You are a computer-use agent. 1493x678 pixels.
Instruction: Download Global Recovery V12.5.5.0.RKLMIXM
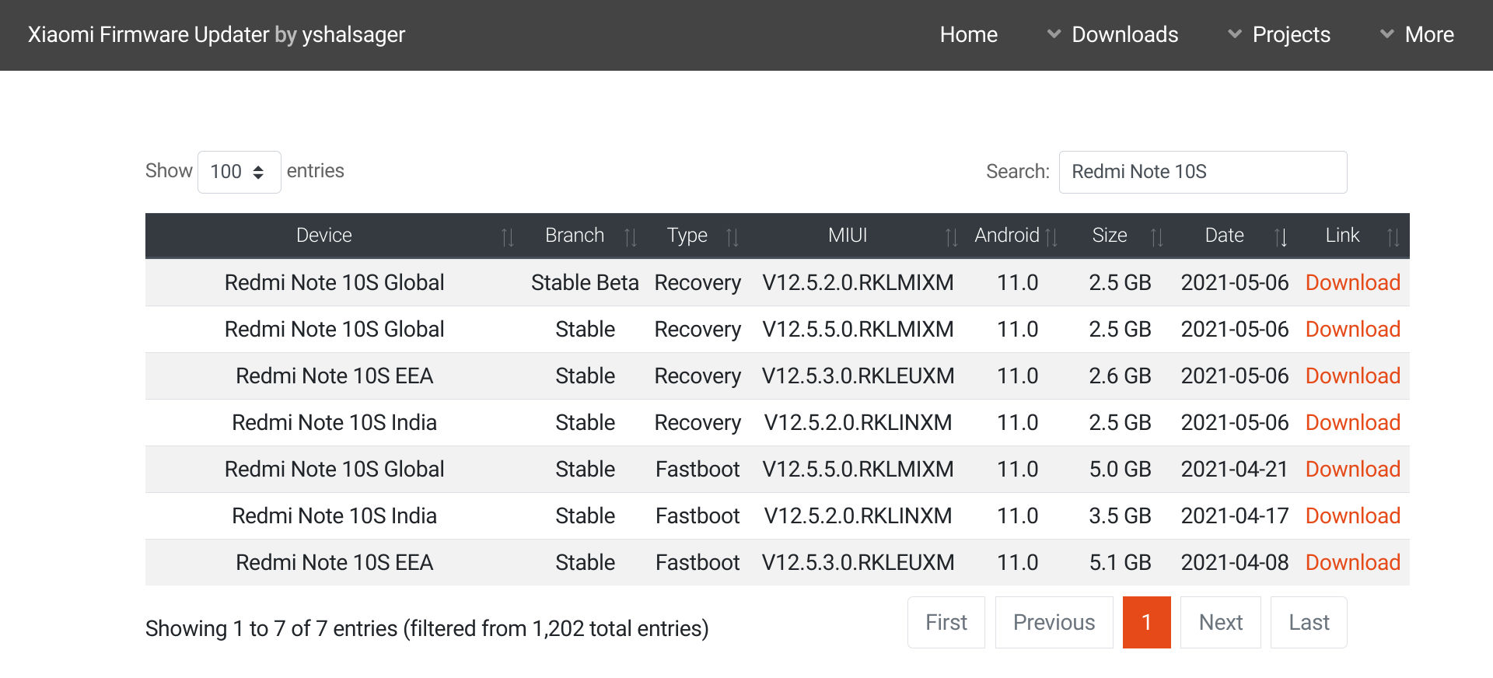pyautogui.click(x=1353, y=330)
